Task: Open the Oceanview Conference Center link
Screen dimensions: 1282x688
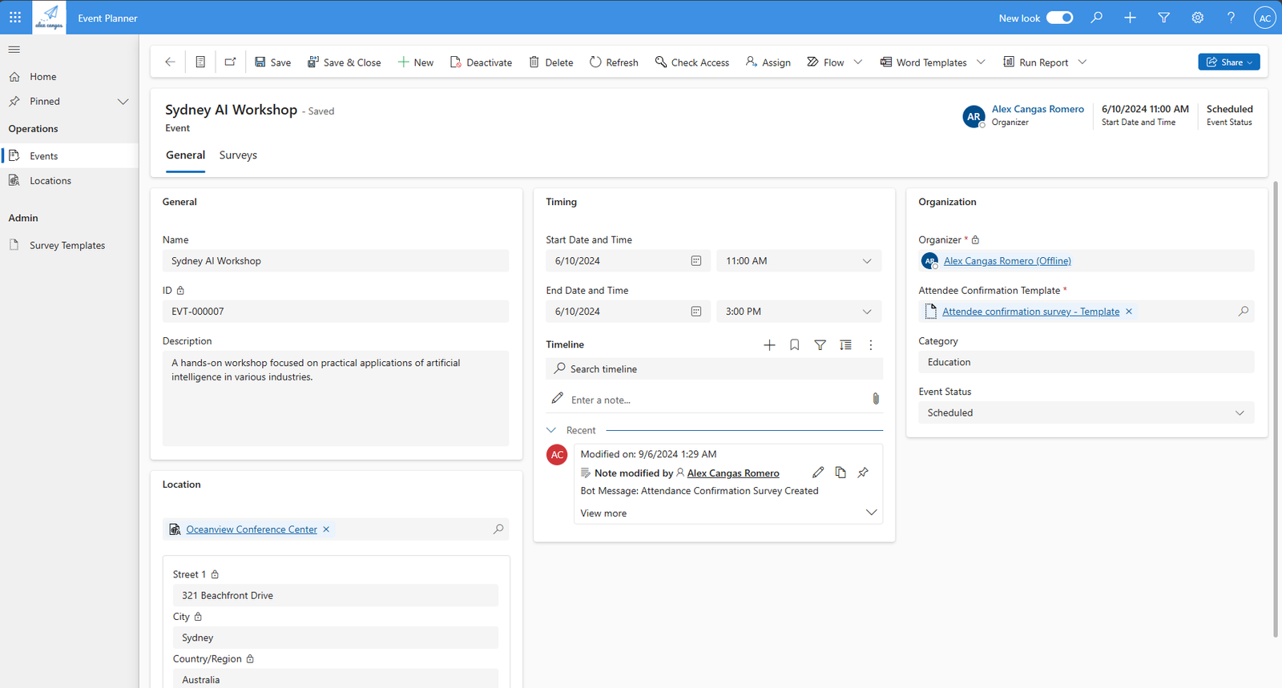Action: click(252, 529)
